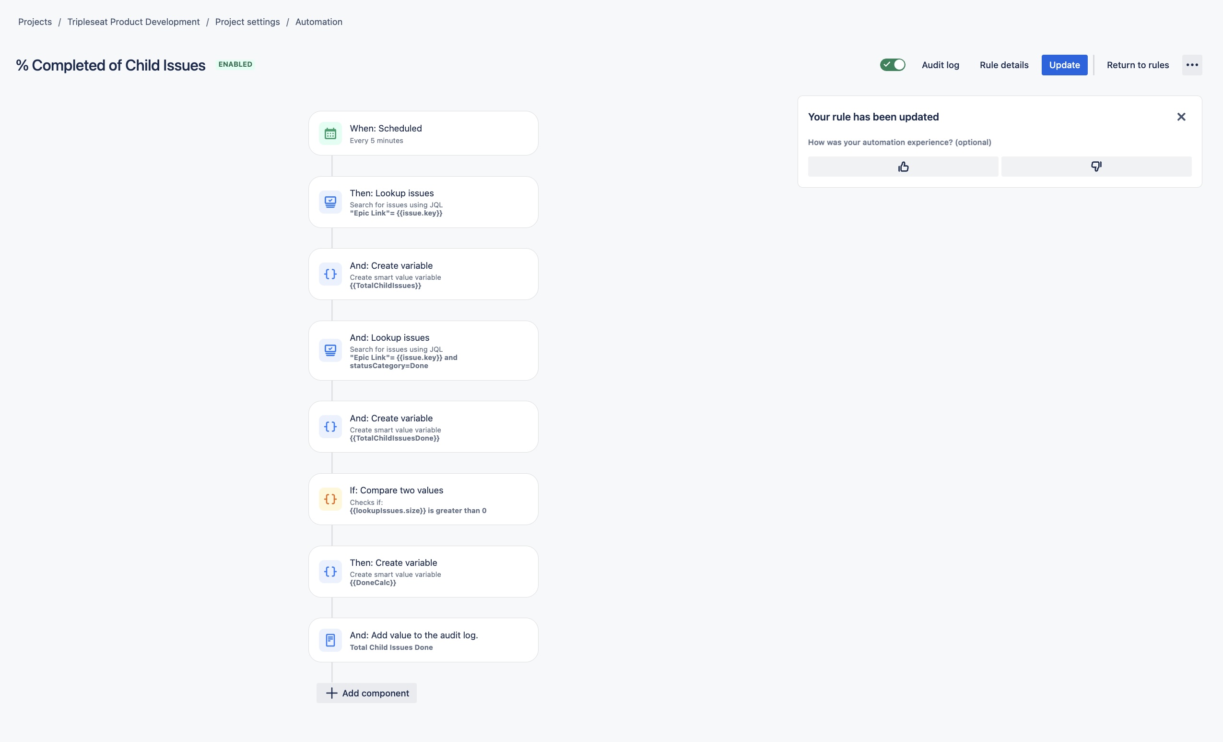Give thumbs up feedback
The height and width of the screenshot is (742, 1223).
903,167
